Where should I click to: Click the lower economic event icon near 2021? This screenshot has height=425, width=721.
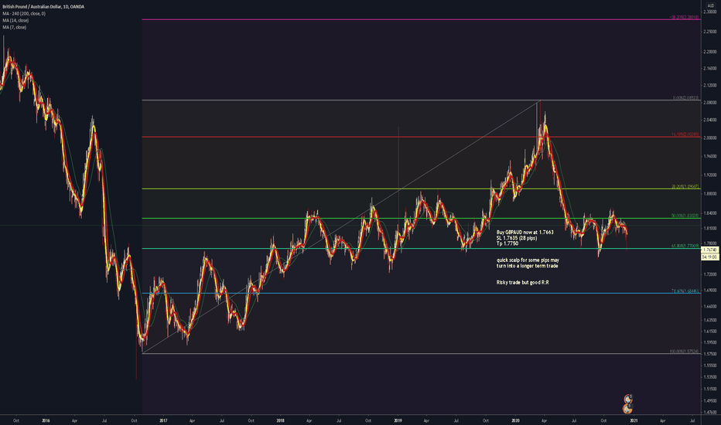click(x=627, y=408)
